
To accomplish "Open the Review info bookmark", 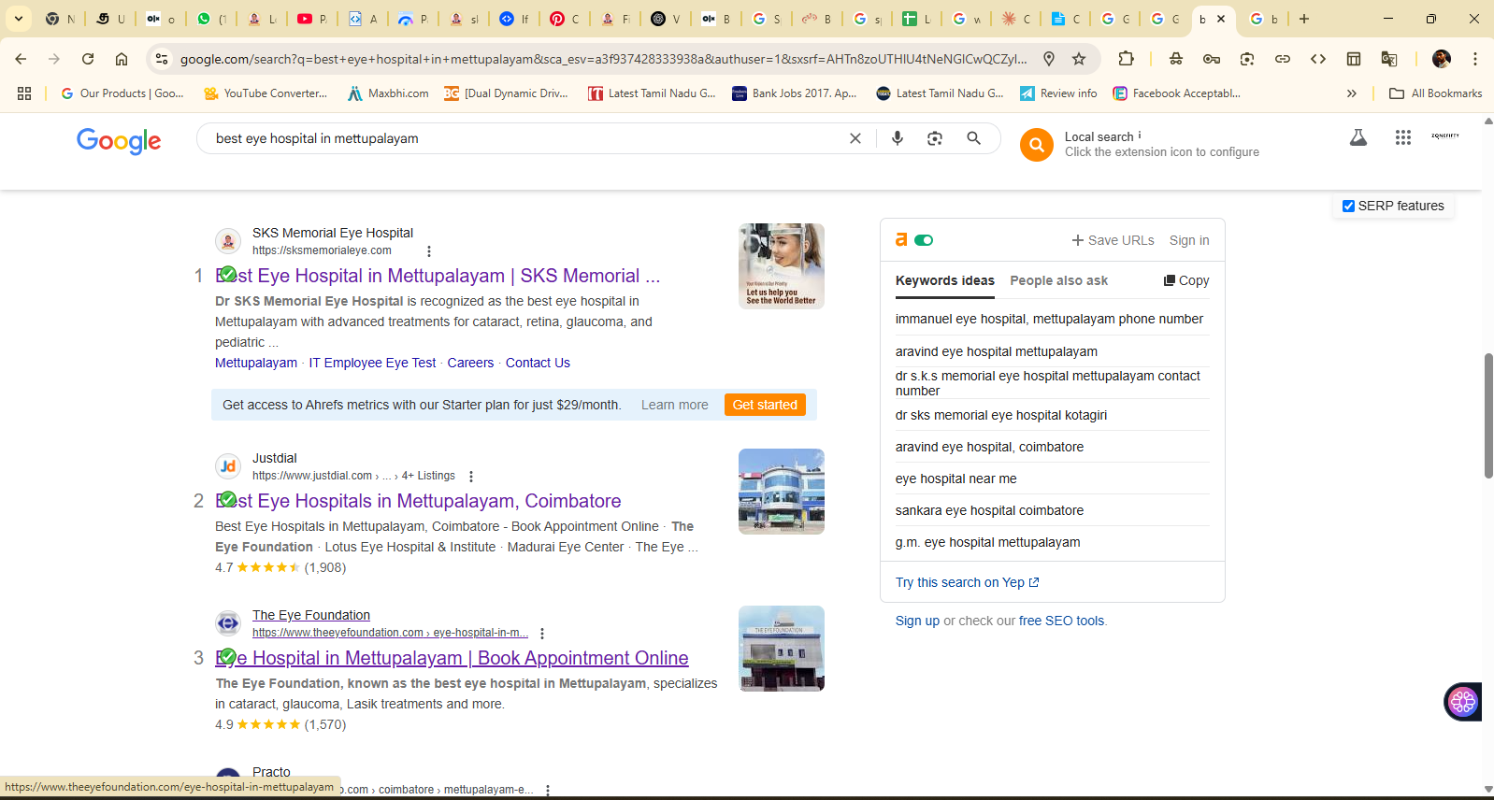I will pyautogui.click(x=1058, y=93).
